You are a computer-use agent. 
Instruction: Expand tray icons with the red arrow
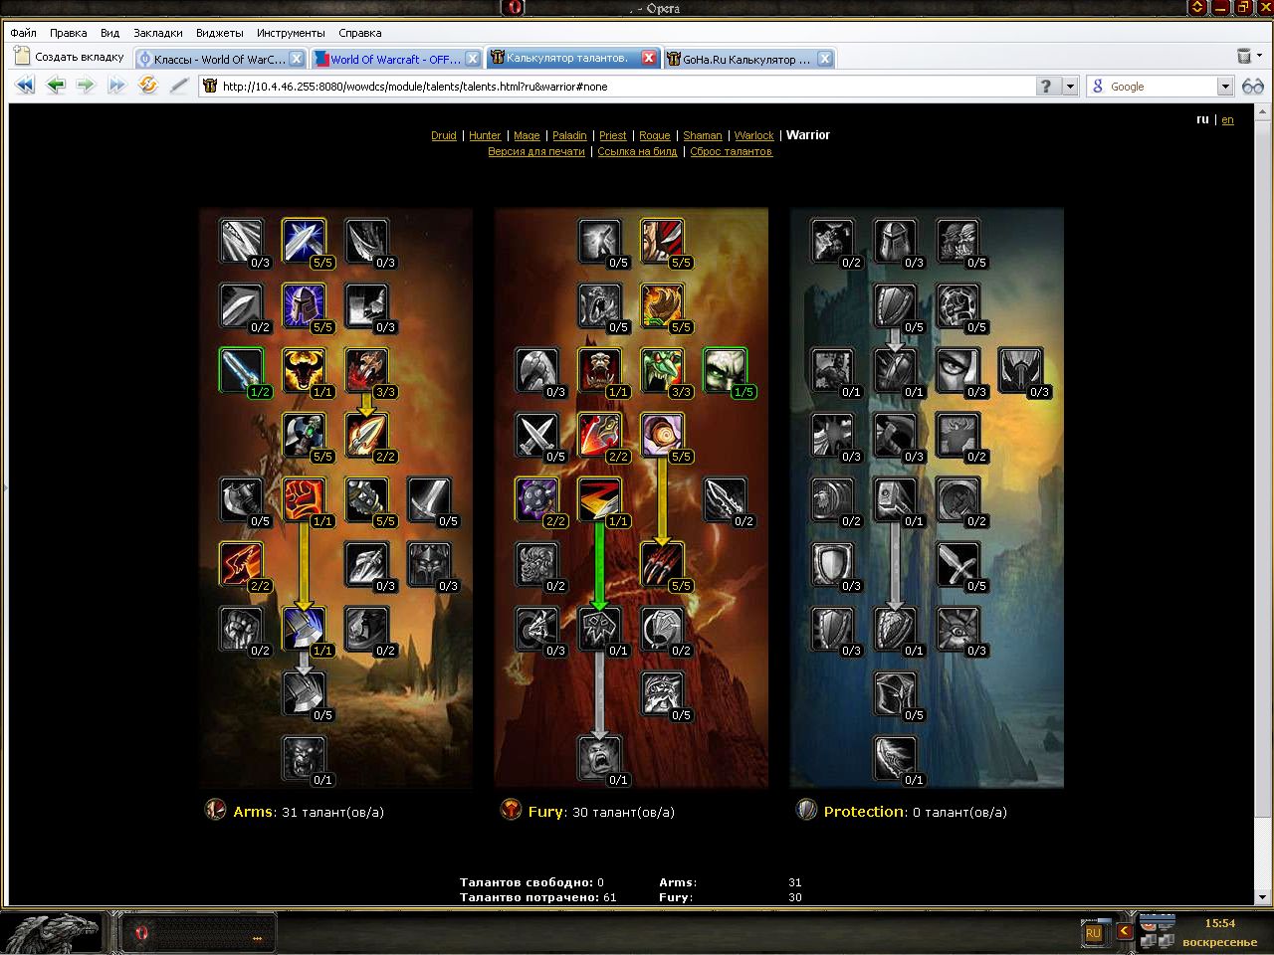pos(1125,932)
